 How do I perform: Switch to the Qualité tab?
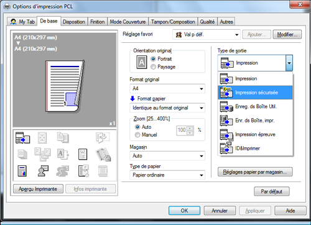pos(207,22)
